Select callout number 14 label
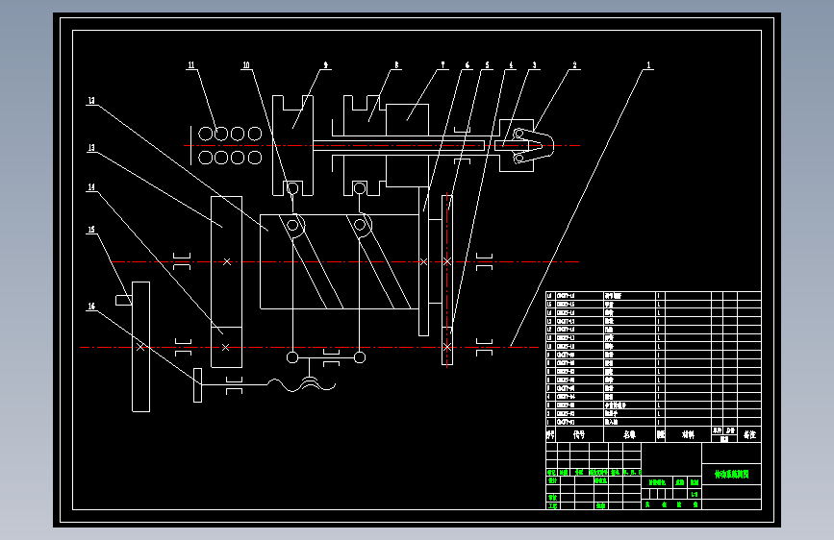The height and width of the screenshot is (540, 834). (x=91, y=187)
